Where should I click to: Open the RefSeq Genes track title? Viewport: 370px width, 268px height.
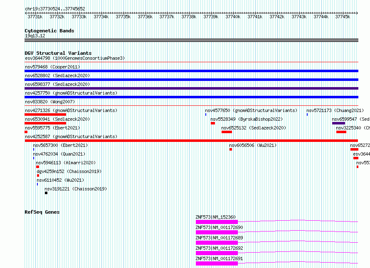[42, 212]
